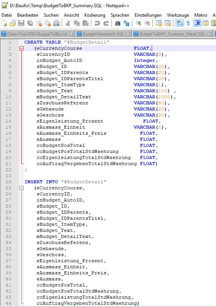
Task: Toggle the indent guide toolbar button
Action: [x=197, y=23]
